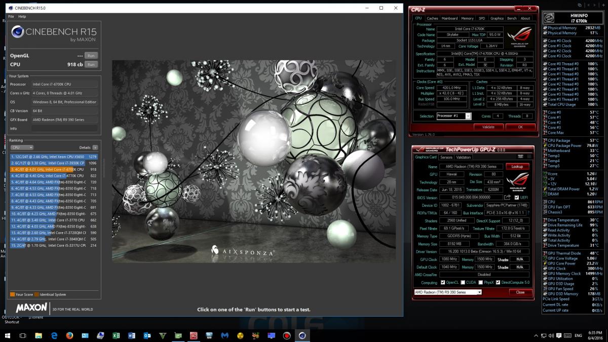
Task: Open Firefox from the taskbar
Action: click(x=69, y=335)
